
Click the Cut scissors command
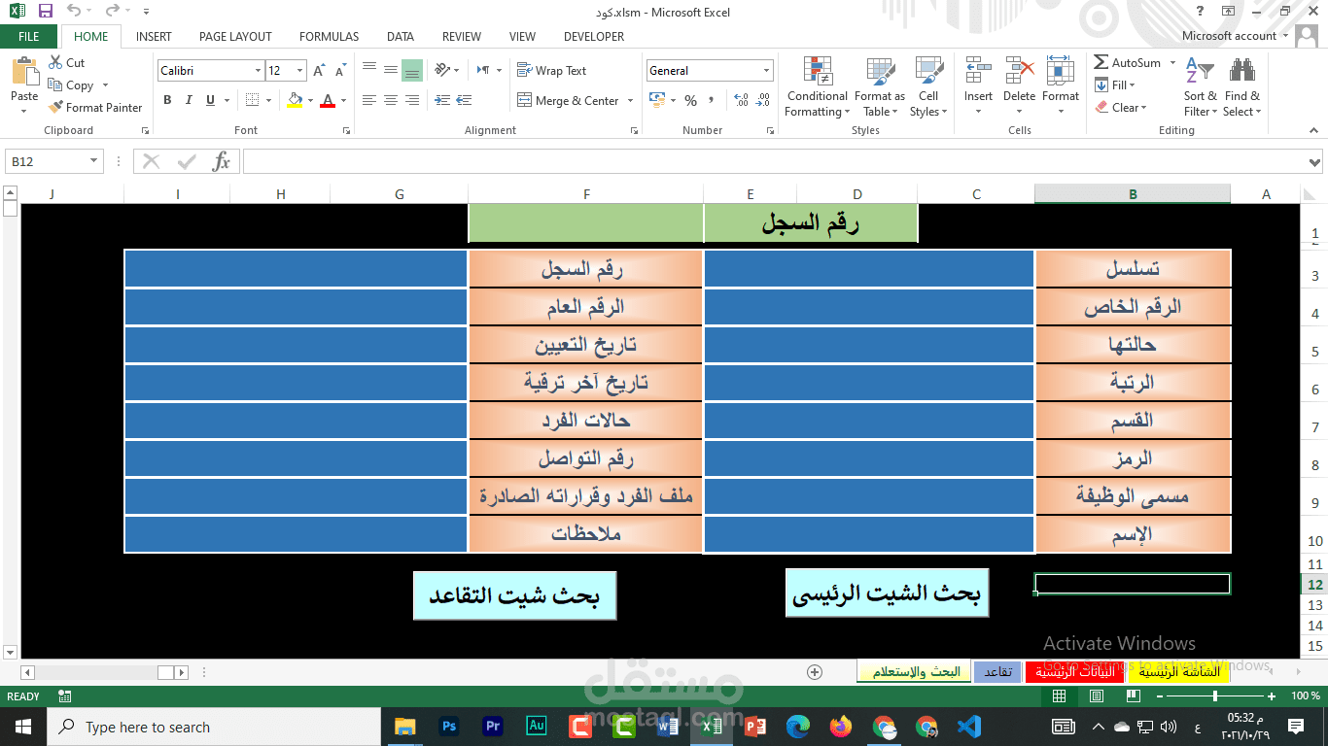click(66, 62)
